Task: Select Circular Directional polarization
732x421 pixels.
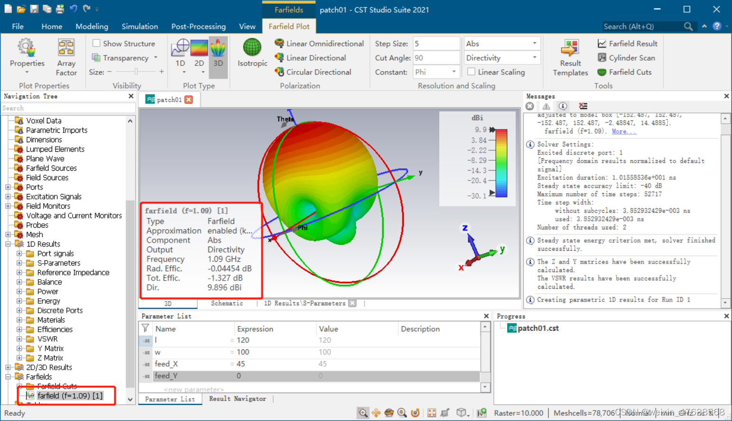Action: pyautogui.click(x=313, y=72)
